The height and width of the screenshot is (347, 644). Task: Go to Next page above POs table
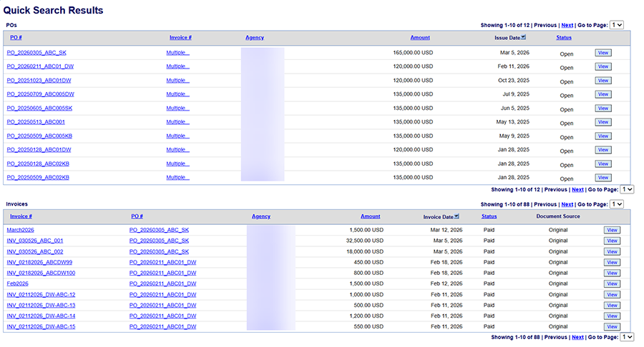click(x=567, y=25)
